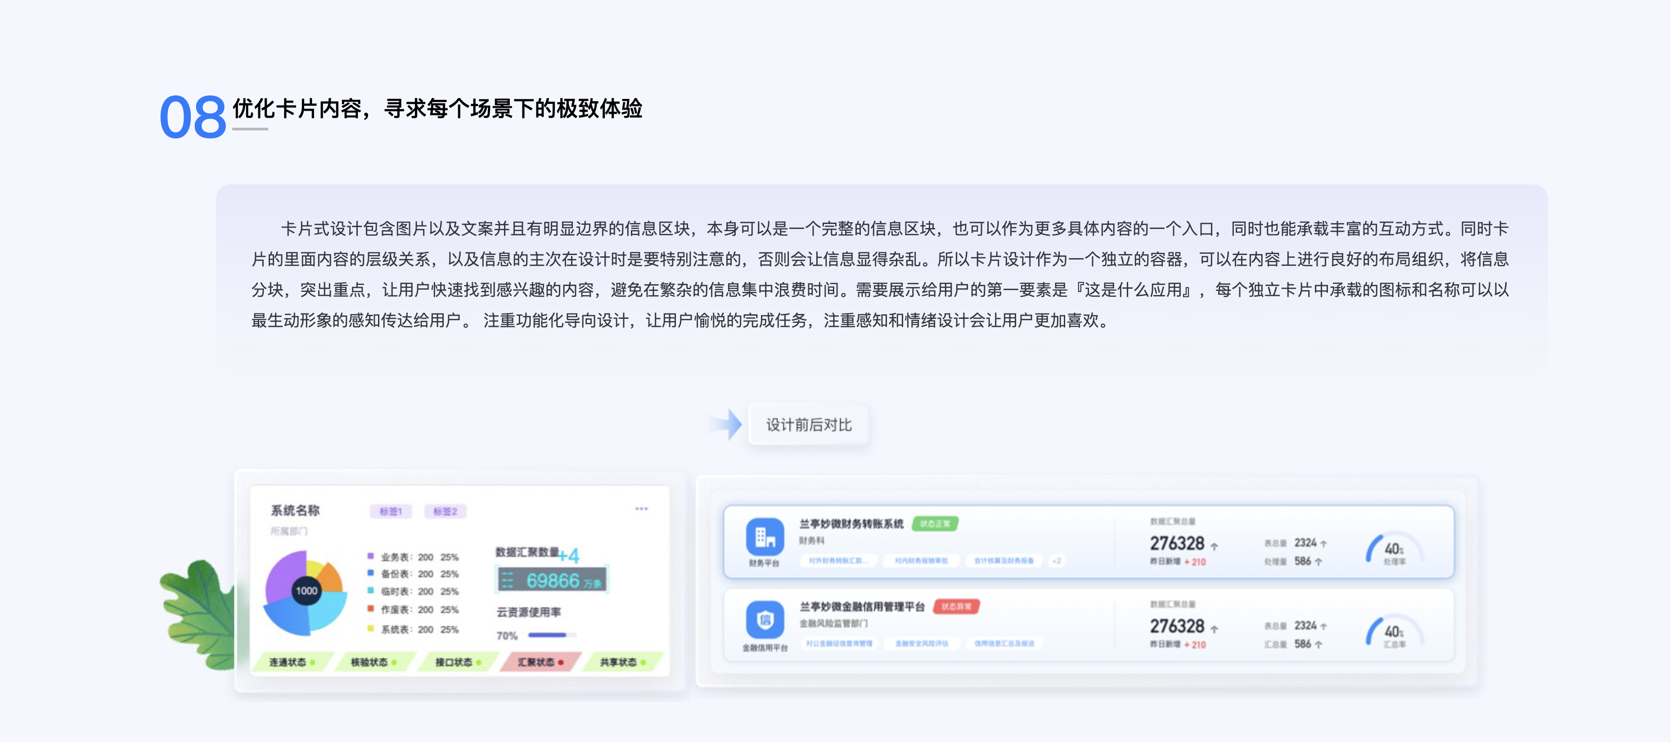Click the 40% 处理率 gauge
This screenshot has height=742, width=1674.
[x=1394, y=550]
